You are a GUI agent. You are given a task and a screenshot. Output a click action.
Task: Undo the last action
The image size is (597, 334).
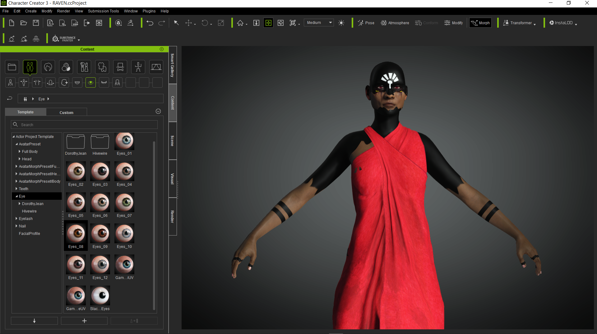(150, 23)
